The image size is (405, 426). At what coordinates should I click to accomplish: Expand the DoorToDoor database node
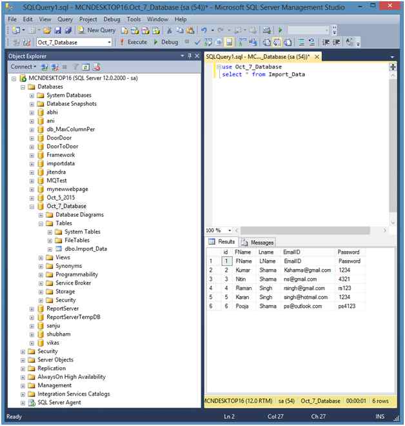point(32,147)
